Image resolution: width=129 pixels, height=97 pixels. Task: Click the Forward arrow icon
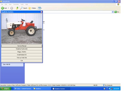pyautogui.click(x=12, y=8)
